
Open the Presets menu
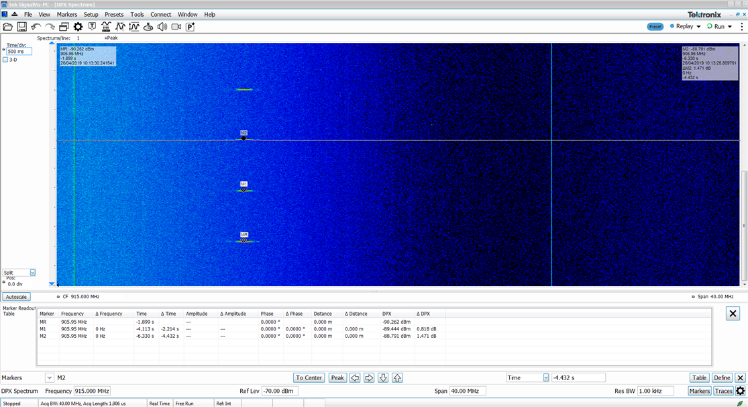[x=114, y=14]
